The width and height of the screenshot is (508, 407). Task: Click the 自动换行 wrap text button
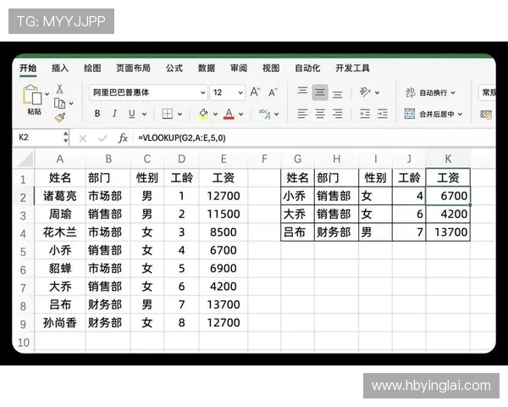(431, 92)
